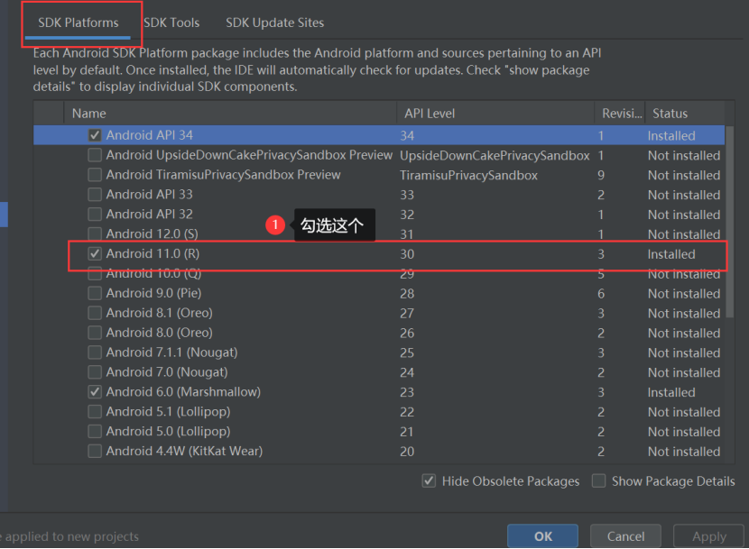
Task: Select the Android 11.0 (R) row name
Action: pyautogui.click(x=153, y=253)
